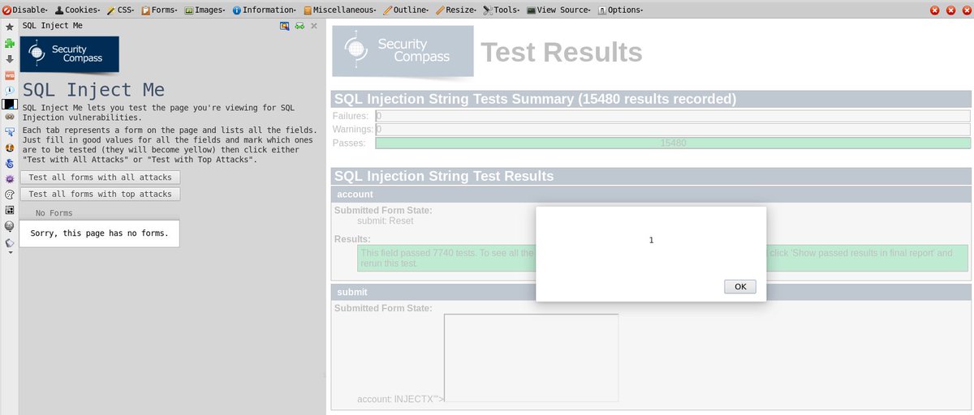
Task: Click the black terminal sidebar icon
Action: tap(10, 105)
